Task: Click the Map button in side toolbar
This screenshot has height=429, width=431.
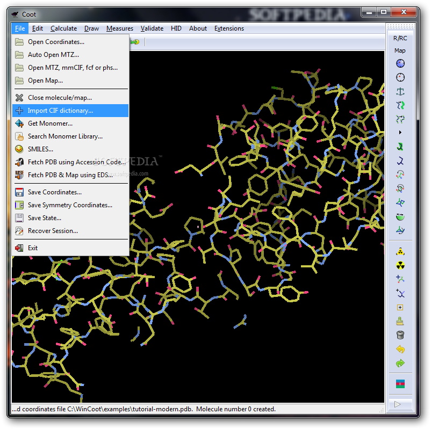Action: (400, 50)
